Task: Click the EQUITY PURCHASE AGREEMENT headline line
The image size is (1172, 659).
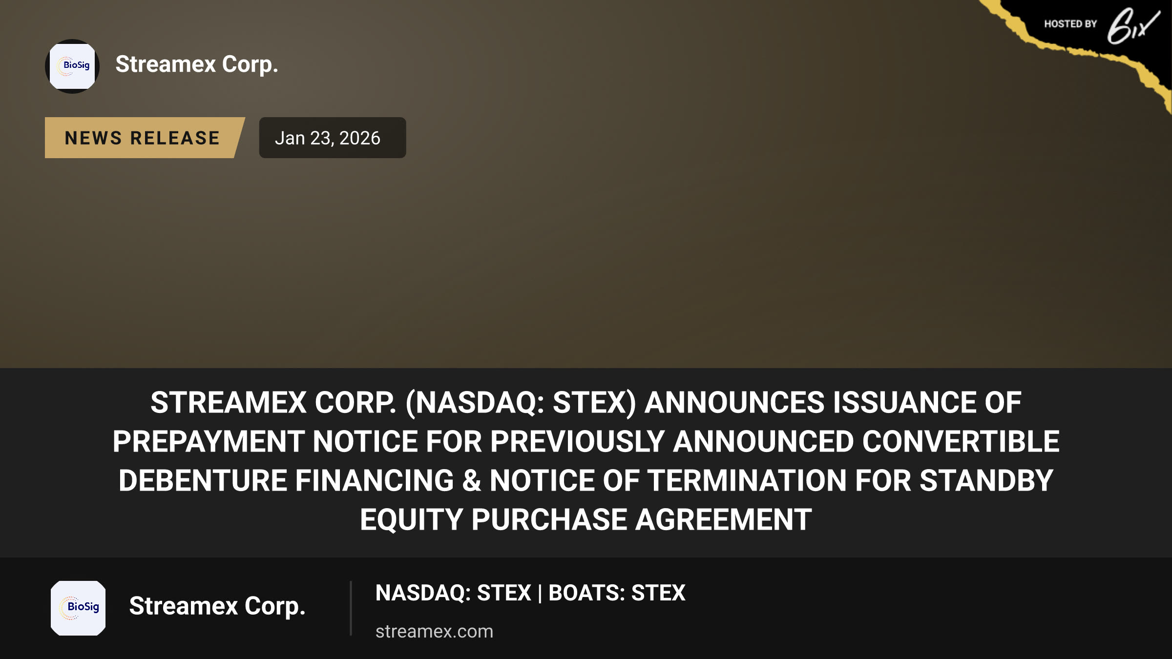Action: [x=586, y=520]
